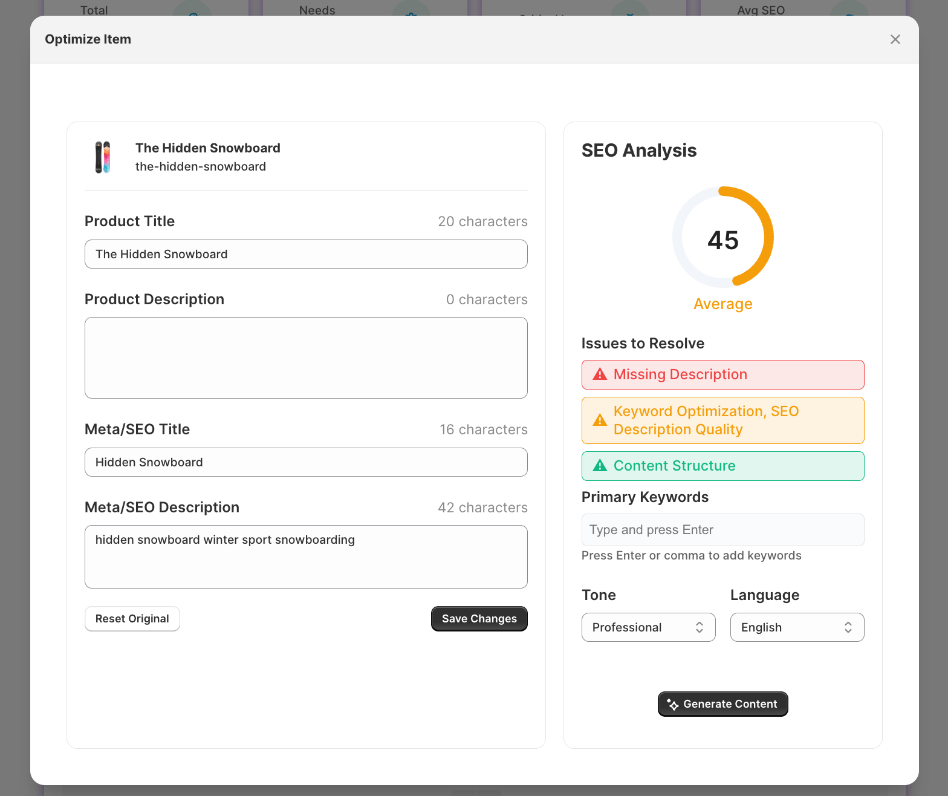
Task: Click the Save Changes button
Action: tap(479, 619)
